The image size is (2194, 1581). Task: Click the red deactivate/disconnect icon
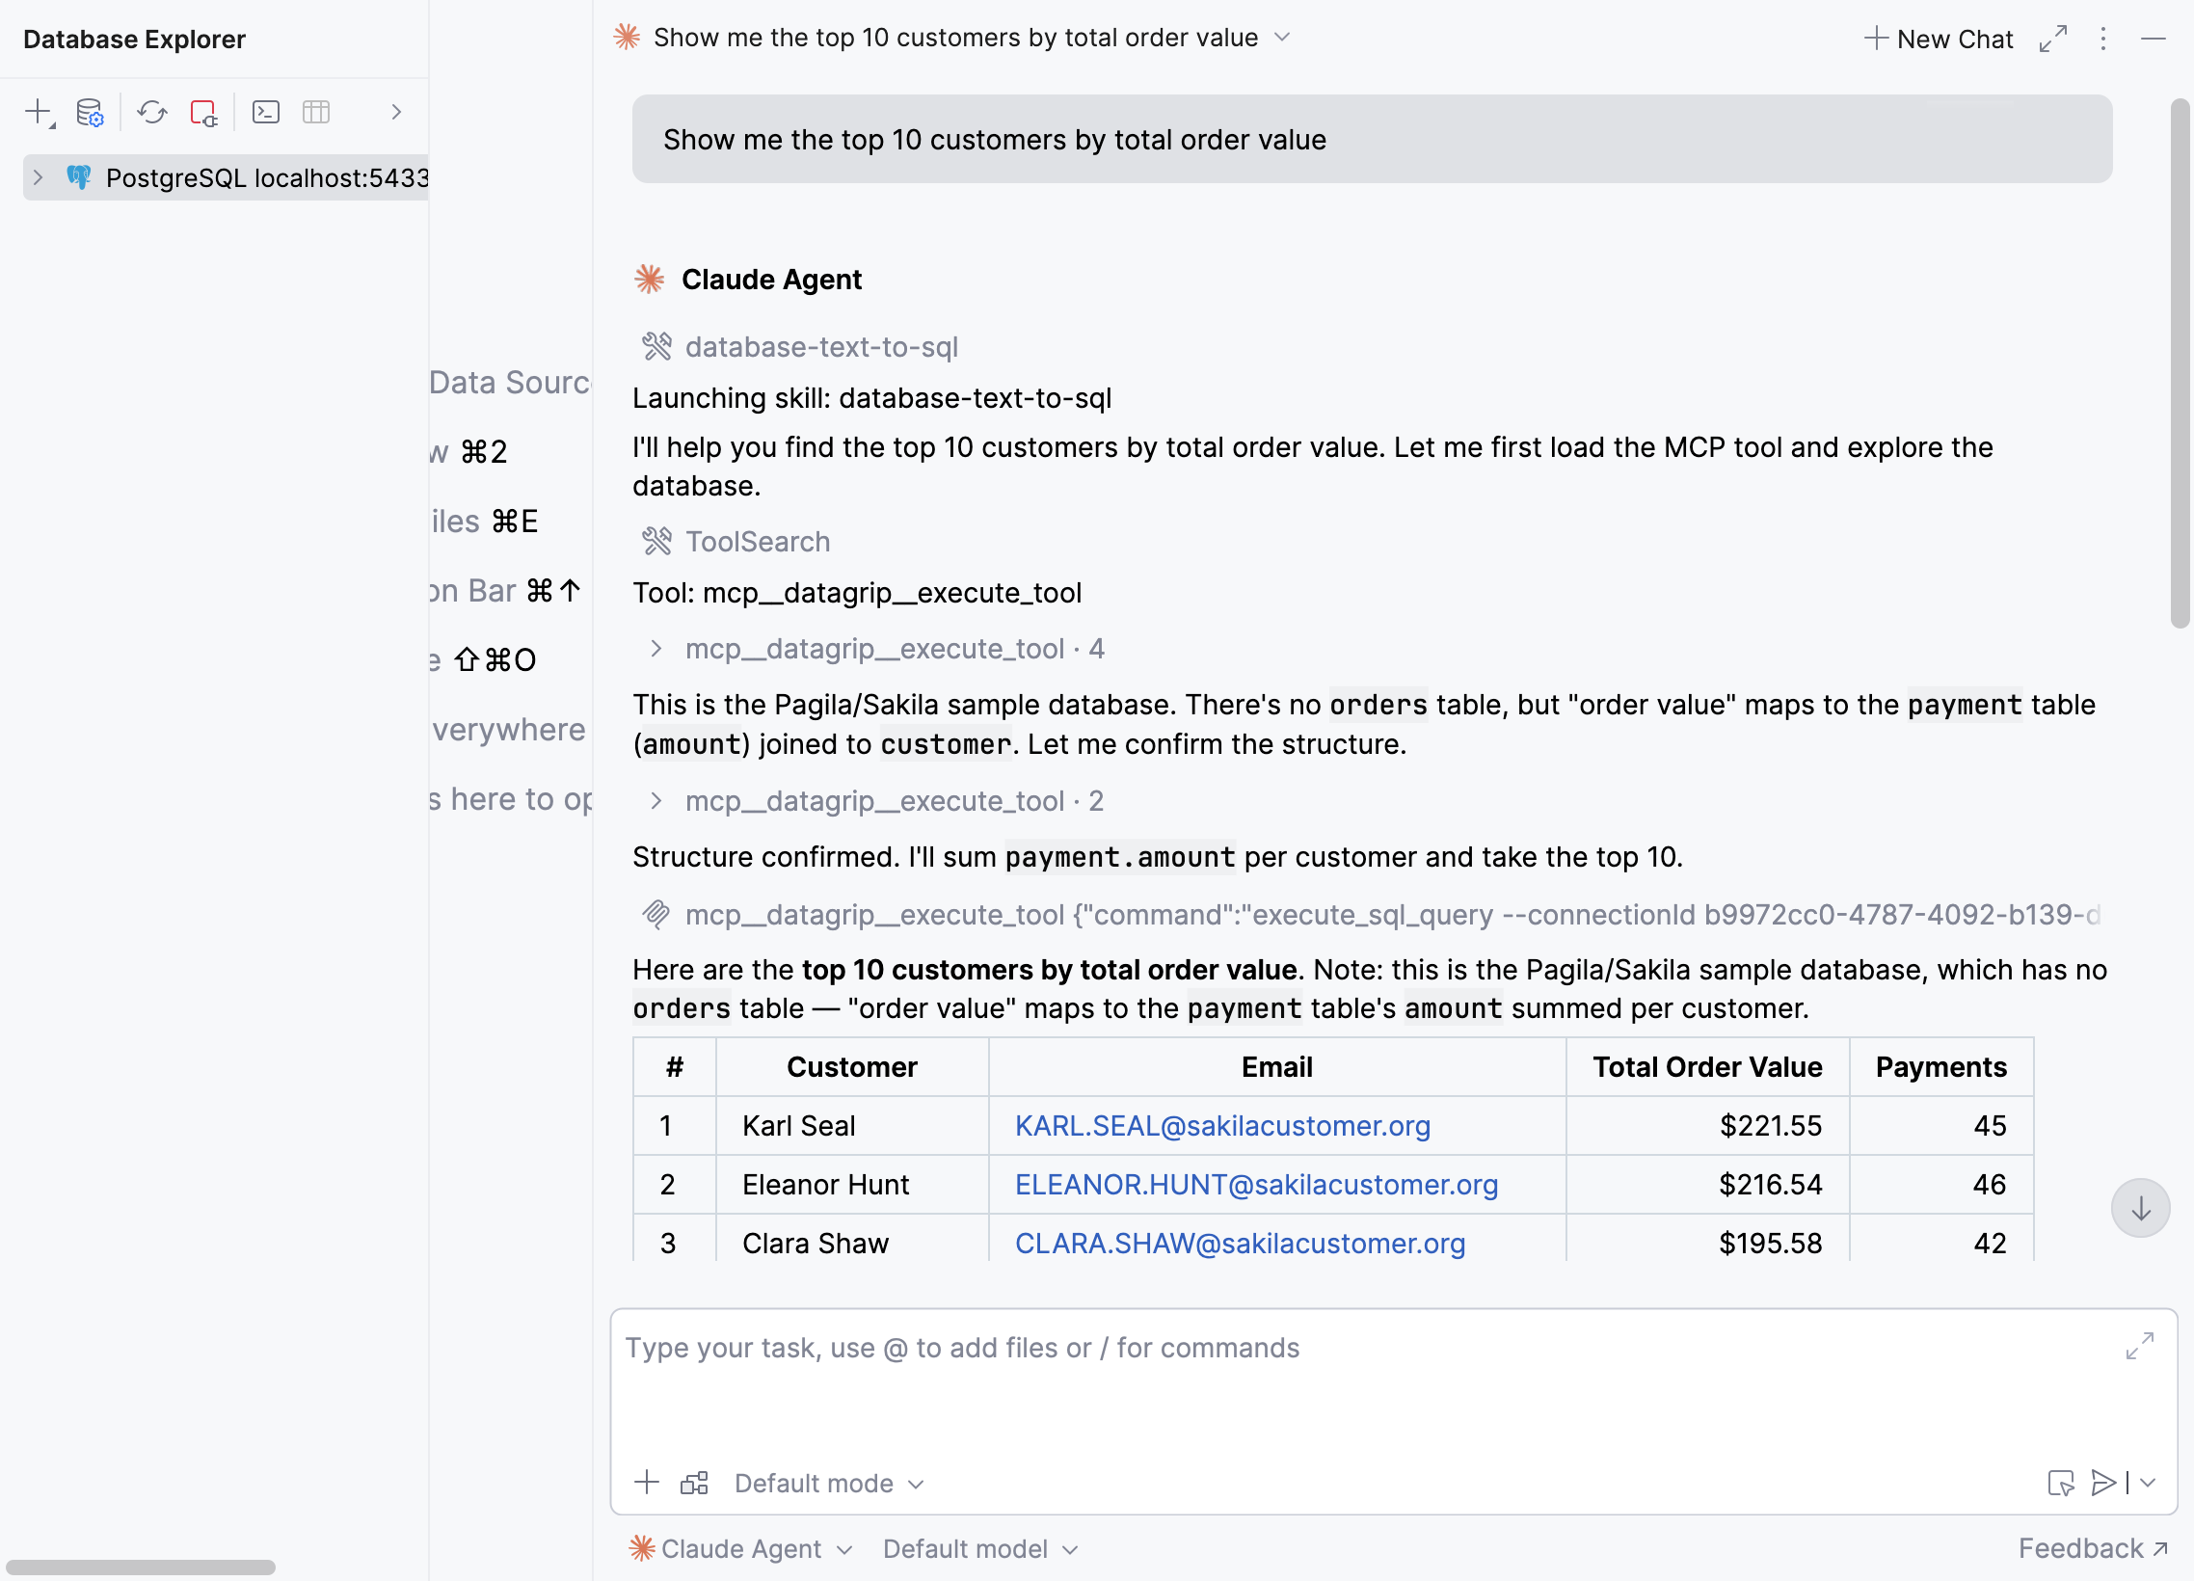tap(203, 112)
